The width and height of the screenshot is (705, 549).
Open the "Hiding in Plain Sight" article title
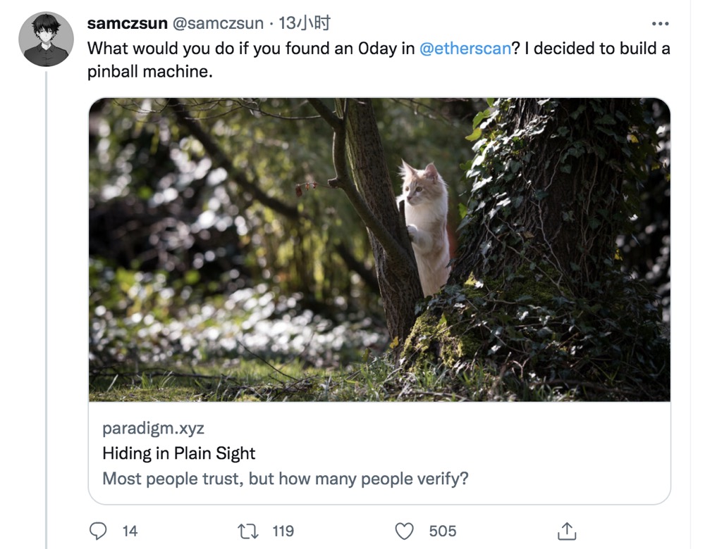pos(178,453)
